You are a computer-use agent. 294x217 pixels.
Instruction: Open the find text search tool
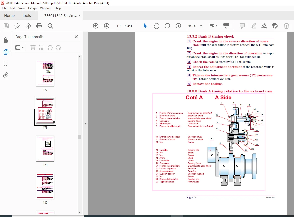[50, 26]
